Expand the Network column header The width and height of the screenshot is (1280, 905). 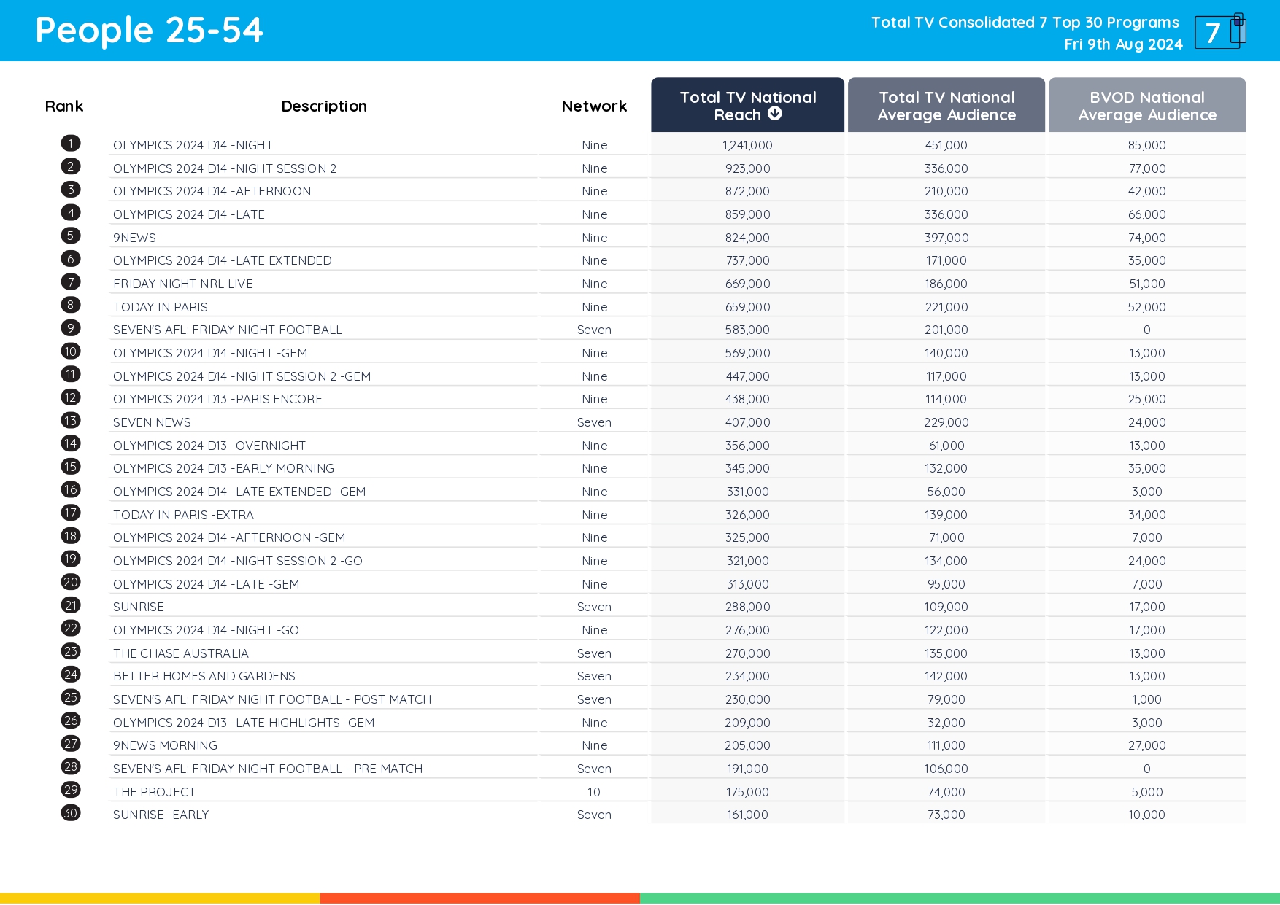(x=593, y=106)
